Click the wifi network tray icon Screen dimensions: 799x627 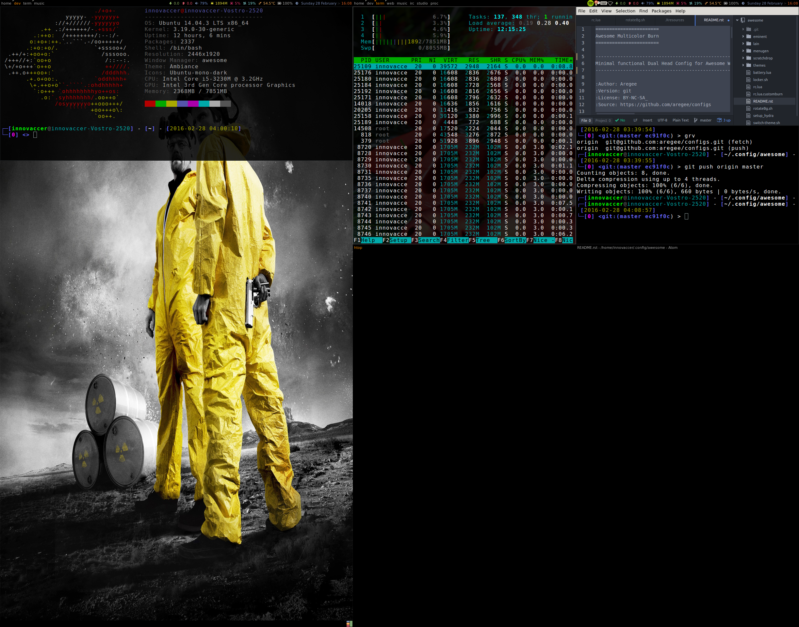coord(610,3)
